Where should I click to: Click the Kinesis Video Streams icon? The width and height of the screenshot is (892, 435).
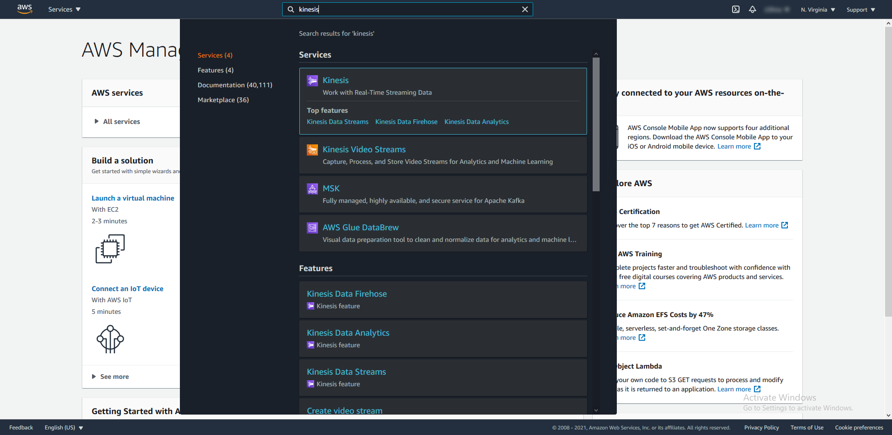coord(312,150)
